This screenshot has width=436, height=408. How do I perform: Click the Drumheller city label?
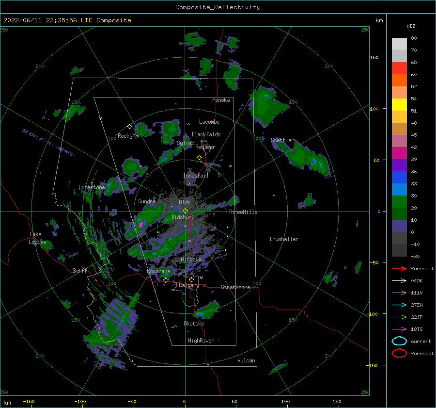pyautogui.click(x=284, y=239)
